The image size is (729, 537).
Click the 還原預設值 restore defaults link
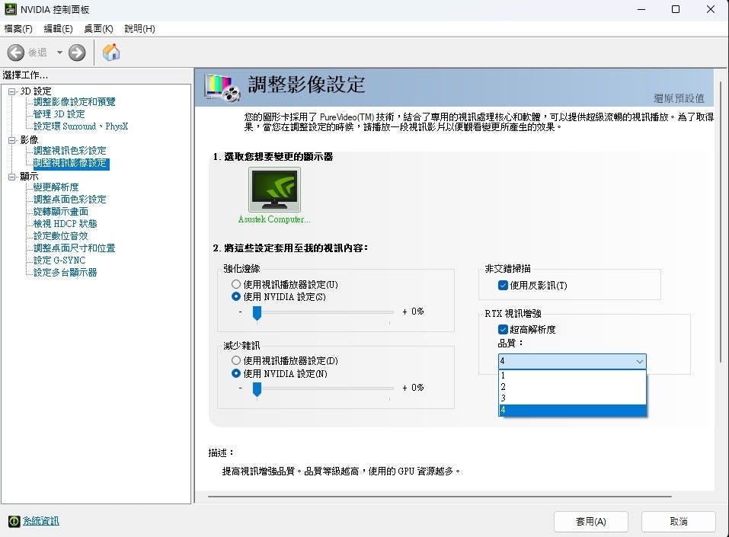679,98
